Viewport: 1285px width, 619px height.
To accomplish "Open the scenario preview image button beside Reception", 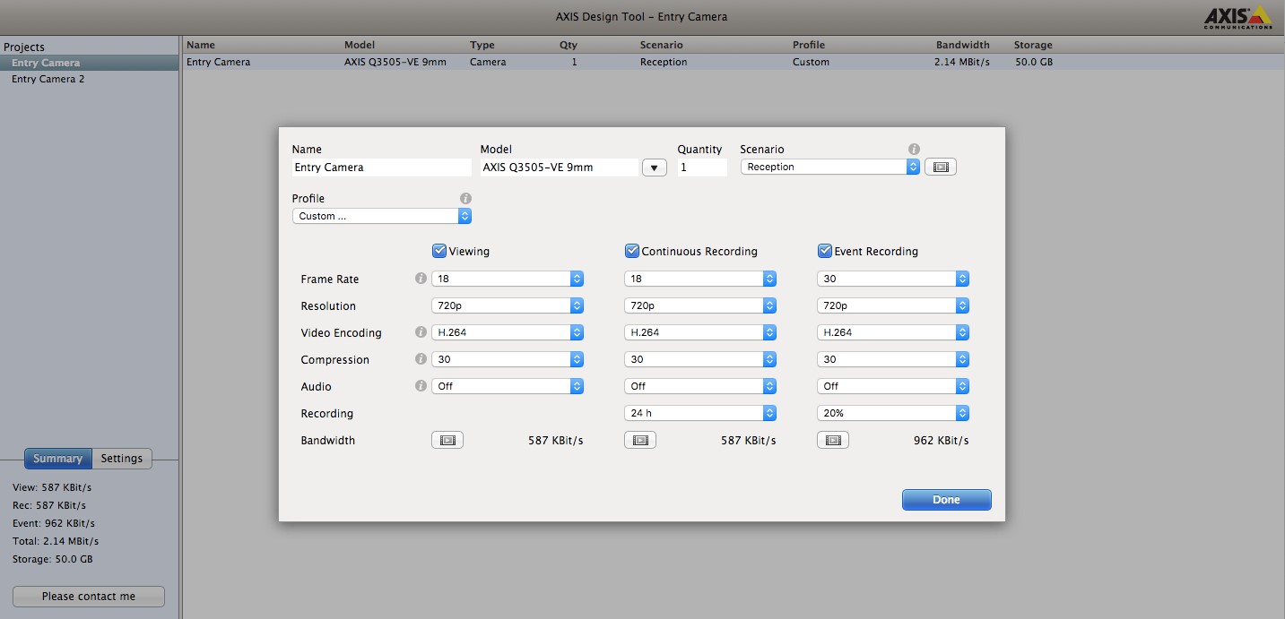I will click(x=941, y=167).
